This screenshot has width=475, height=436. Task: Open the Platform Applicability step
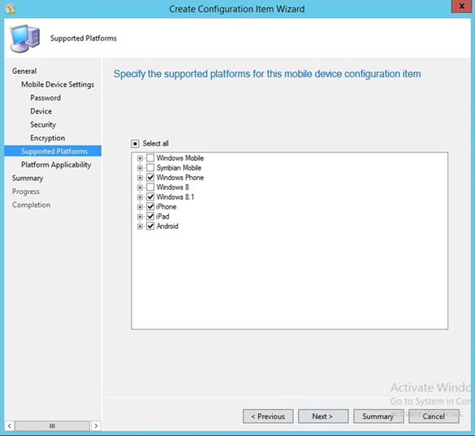click(56, 165)
